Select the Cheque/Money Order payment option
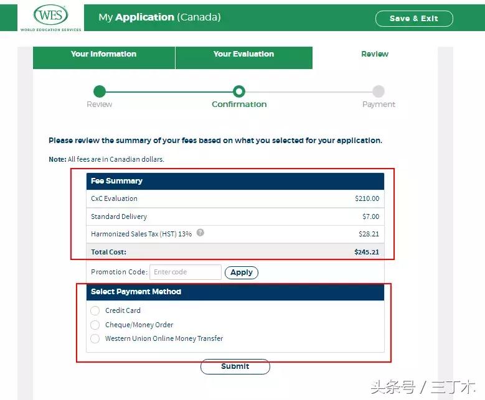This screenshot has height=400, width=485. pos(95,325)
